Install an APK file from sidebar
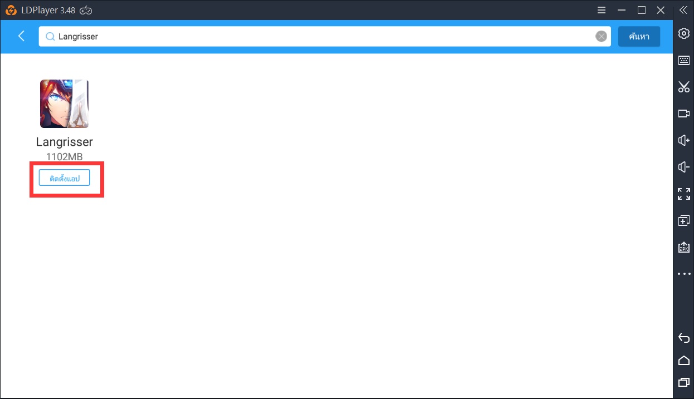 pyautogui.click(x=683, y=247)
